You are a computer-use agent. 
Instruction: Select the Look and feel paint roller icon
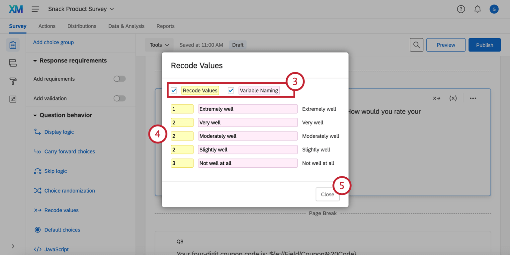coord(13,81)
